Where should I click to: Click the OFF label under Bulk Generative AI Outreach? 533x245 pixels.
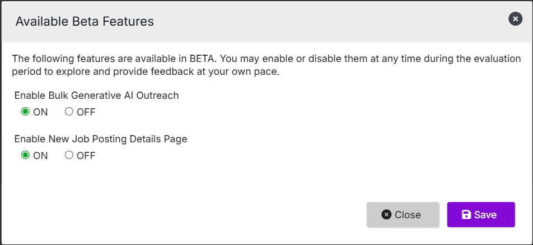(x=86, y=112)
